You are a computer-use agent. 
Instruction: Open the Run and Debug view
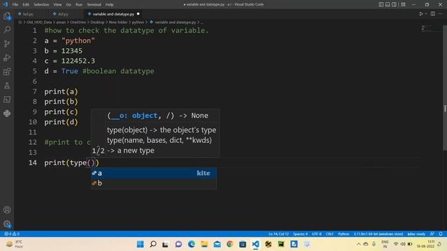tap(7, 57)
